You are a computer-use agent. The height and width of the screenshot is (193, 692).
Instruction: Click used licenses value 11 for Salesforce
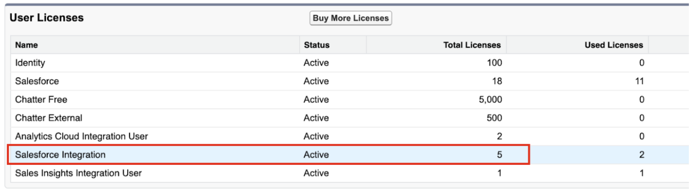[x=639, y=82]
